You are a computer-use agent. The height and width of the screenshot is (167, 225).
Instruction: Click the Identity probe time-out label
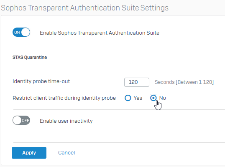[41, 81]
